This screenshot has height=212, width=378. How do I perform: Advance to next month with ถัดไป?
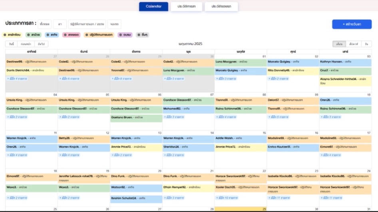40,44
